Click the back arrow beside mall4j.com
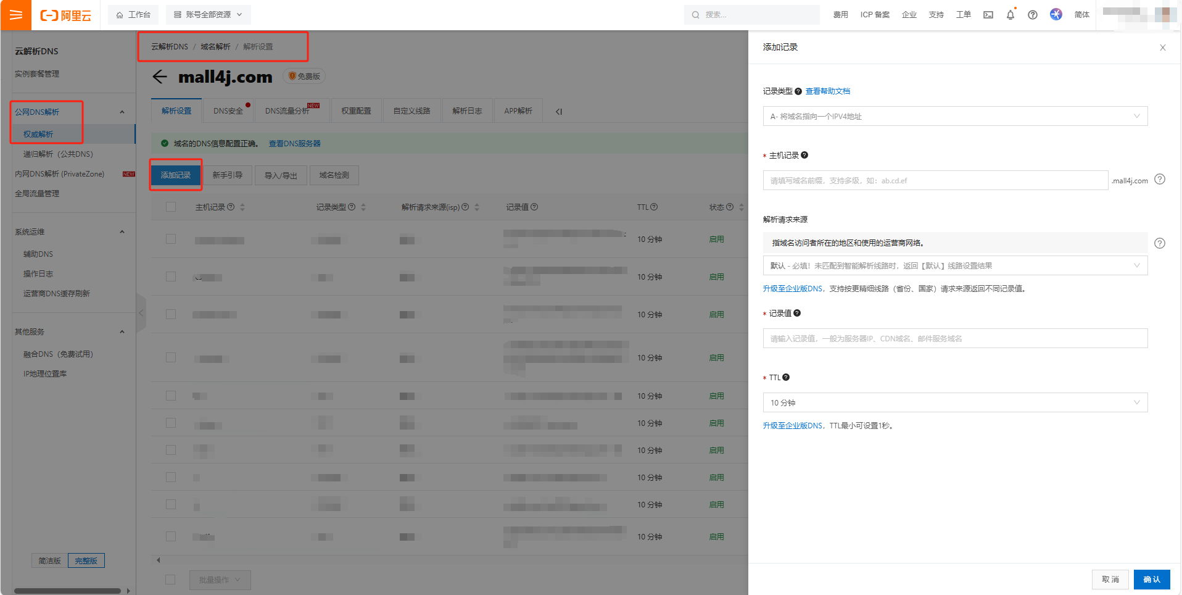 click(x=160, y=77)
